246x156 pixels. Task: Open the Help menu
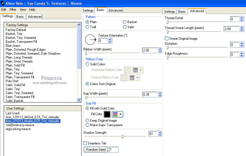click(x=32, y=10)
